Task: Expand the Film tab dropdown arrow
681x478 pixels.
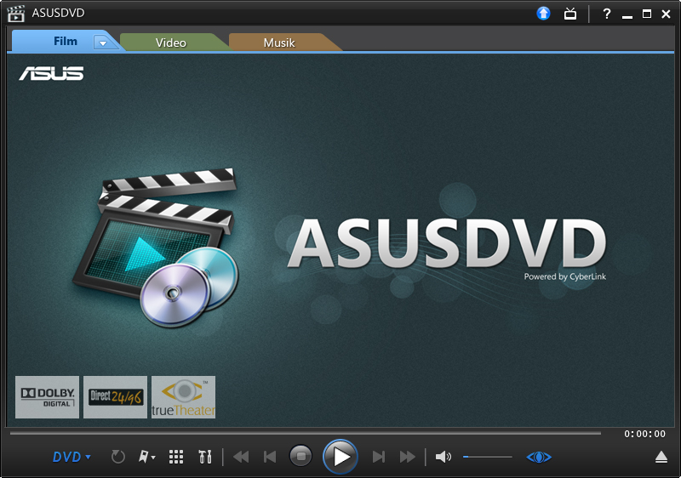Action: click(x=103, y=43)
